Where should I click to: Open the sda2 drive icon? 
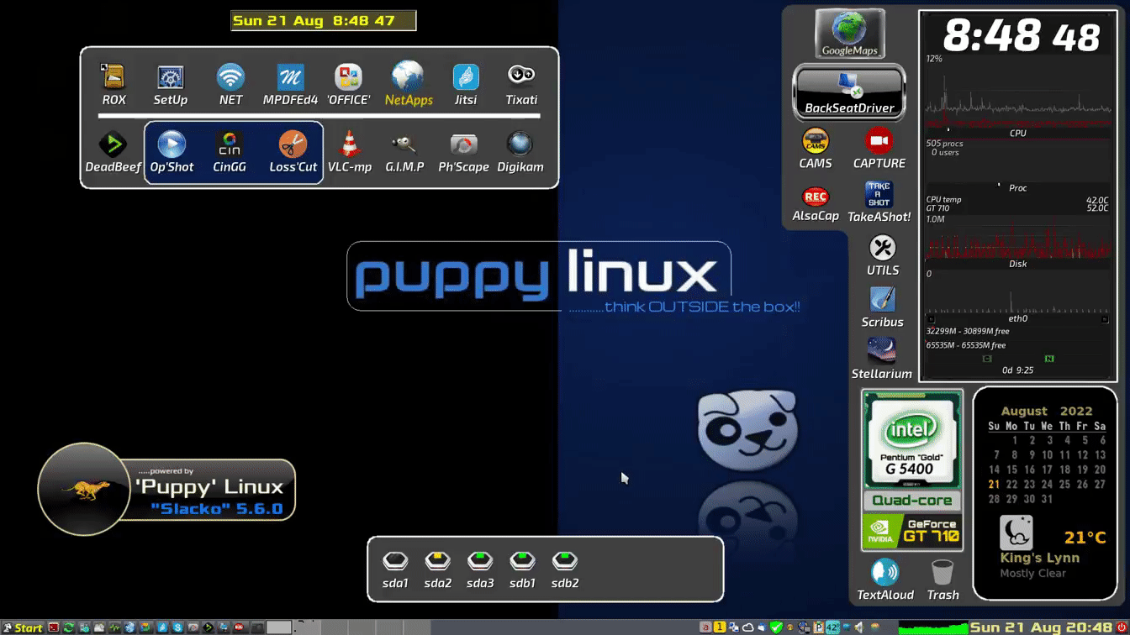pos(438,569)
